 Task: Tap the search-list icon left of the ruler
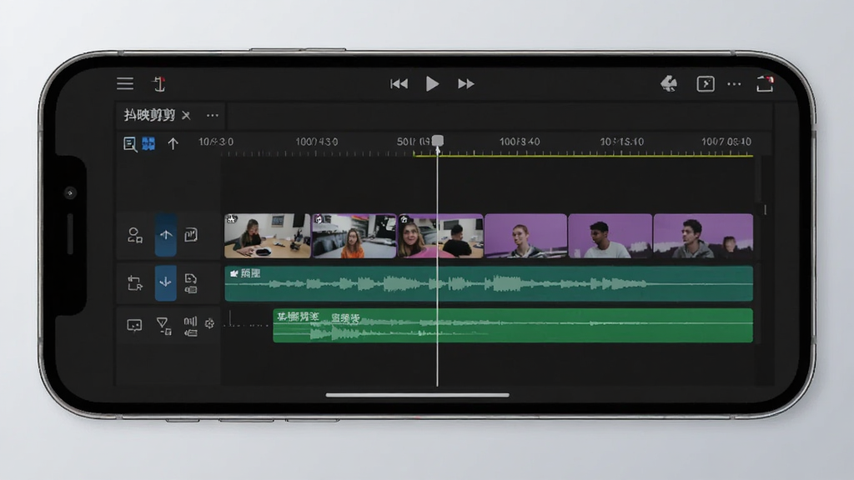(129, 143)
